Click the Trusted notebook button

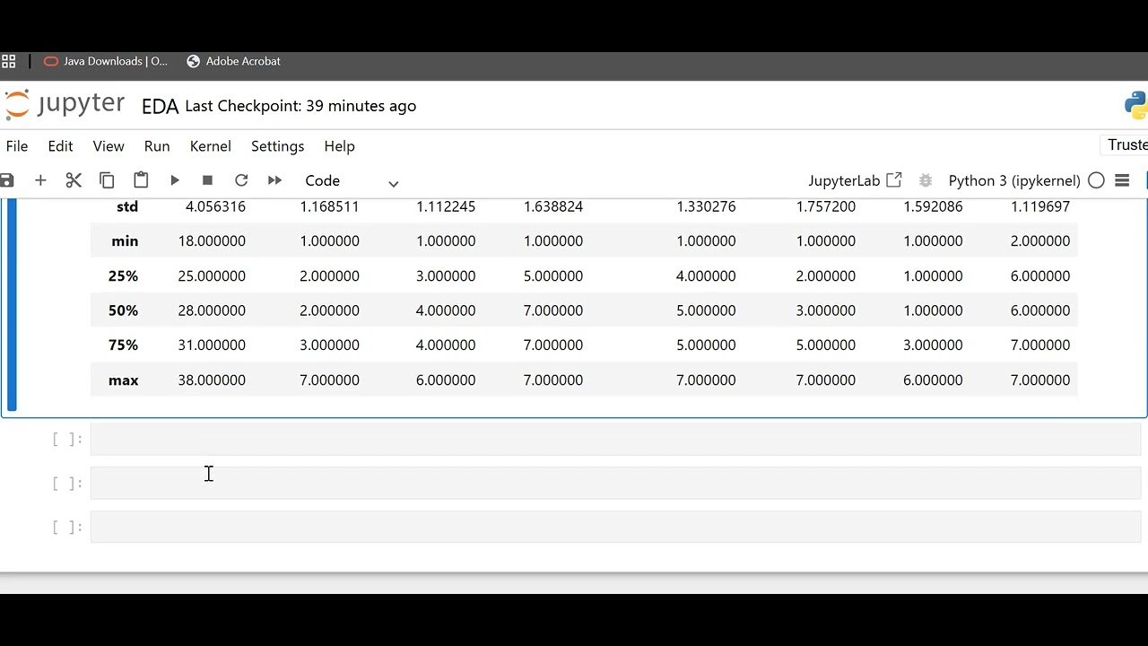1126,145
